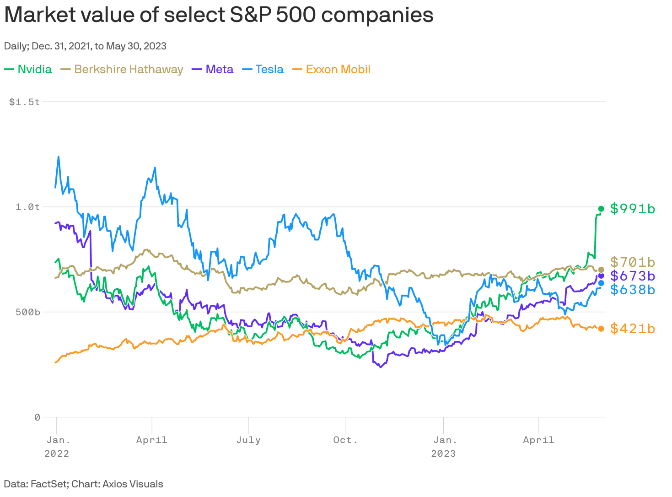Click the $638b value label
Image resolution: width=672 pixels, height=497 pixels.
(x=633, y=290)
